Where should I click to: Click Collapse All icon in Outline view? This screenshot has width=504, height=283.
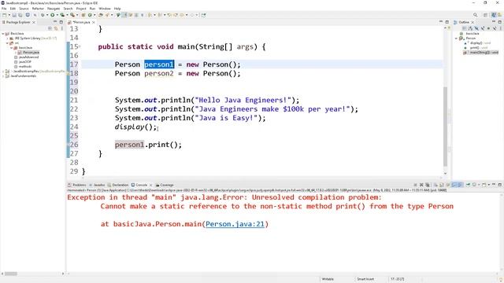465,28
